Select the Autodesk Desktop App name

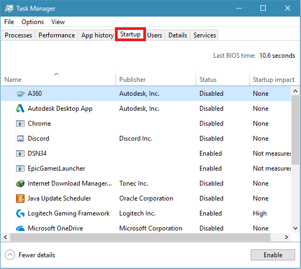[60, 109]
